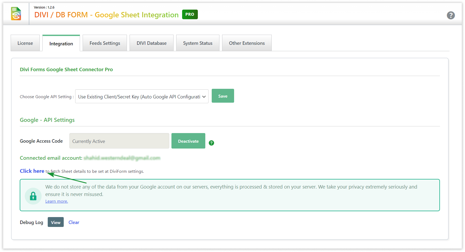Click the Google Sheet plugin logo icon
Viewport: 465px width, 252px height.
[16, 14]
